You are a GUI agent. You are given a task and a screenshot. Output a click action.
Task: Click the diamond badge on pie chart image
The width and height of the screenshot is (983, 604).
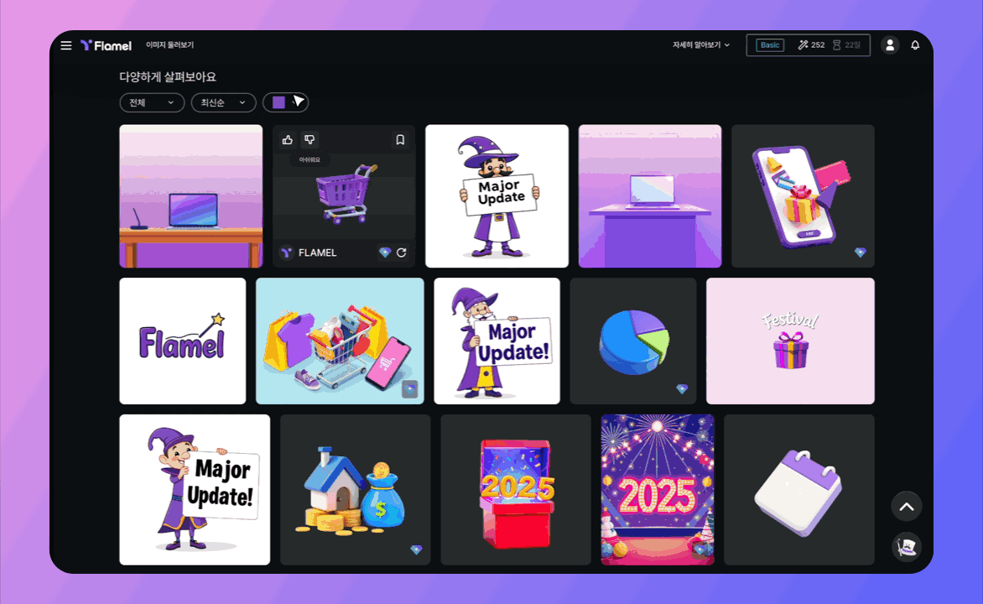[682, 389]
